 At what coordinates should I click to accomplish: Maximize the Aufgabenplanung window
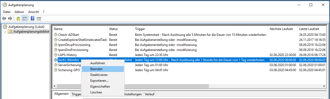tap(311, 5)
